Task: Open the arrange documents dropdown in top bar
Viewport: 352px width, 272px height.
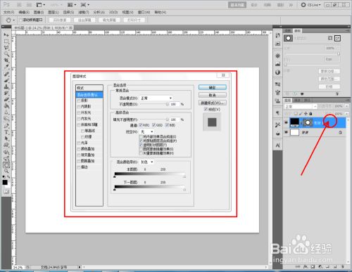Action: (72, 5)
